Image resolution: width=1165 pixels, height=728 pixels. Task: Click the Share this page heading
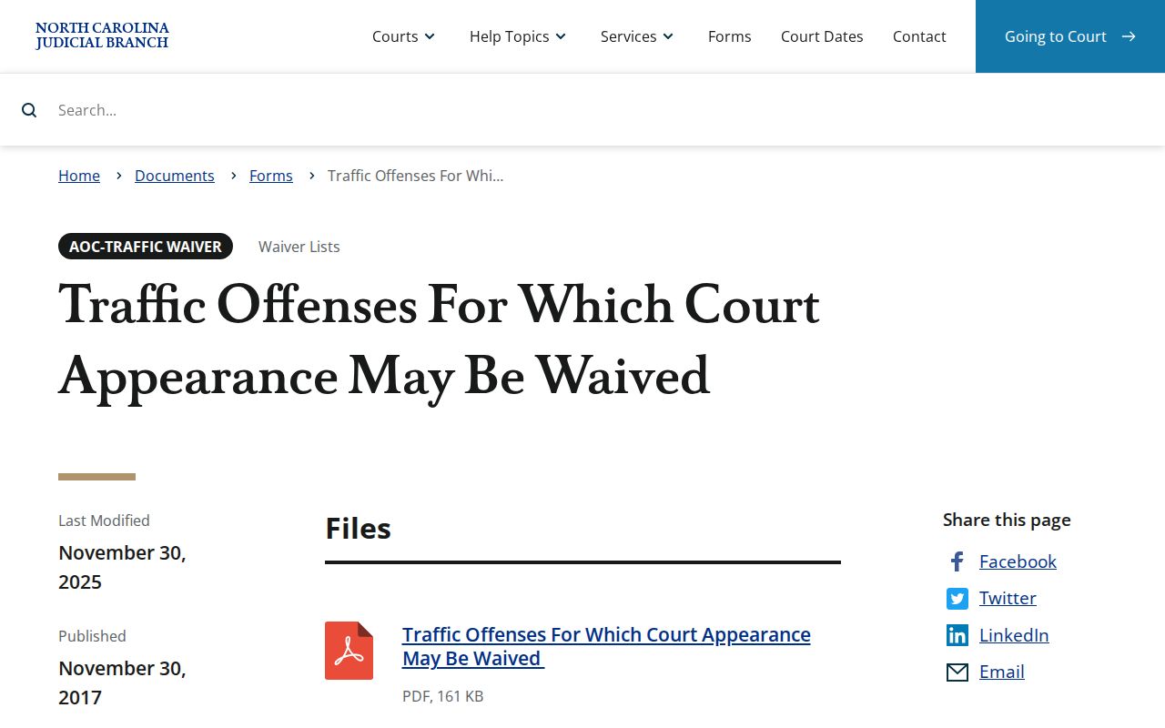tap(1007, 520)
